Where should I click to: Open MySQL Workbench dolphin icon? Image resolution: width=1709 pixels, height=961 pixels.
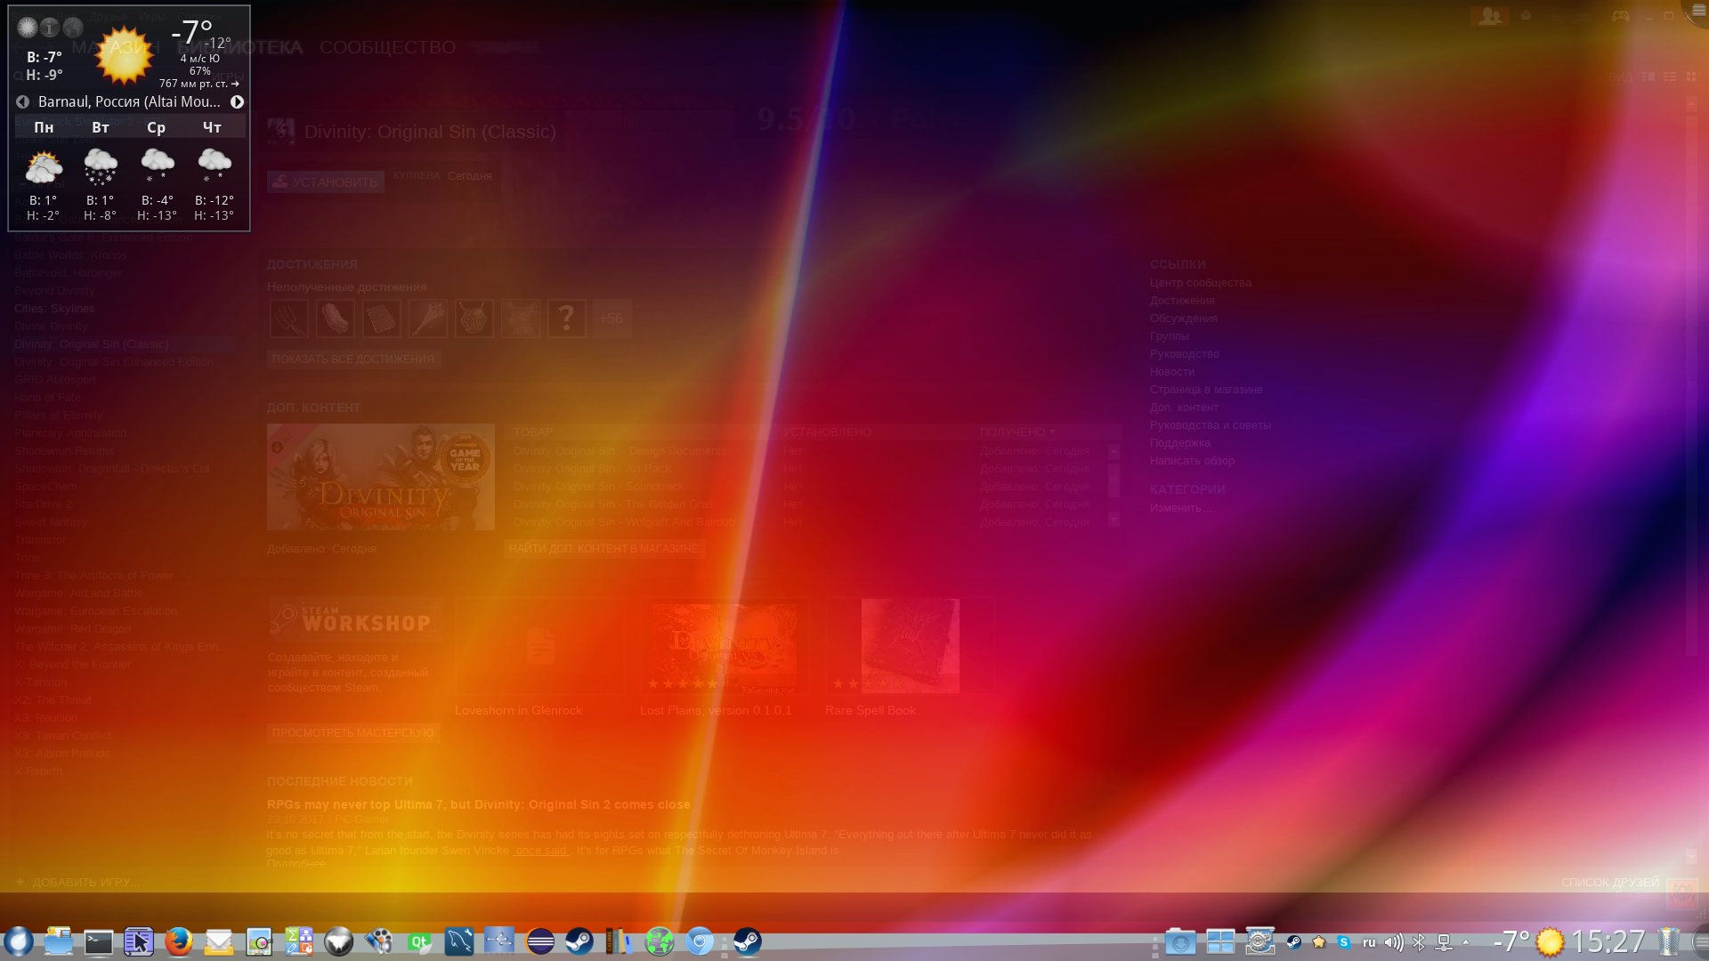coord(459,941)
